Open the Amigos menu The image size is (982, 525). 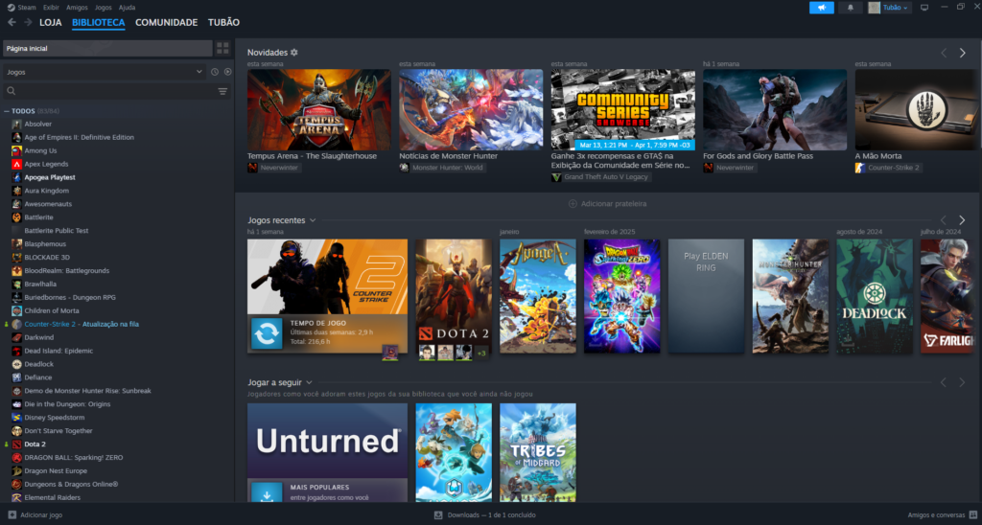click(x=77, y=8)
